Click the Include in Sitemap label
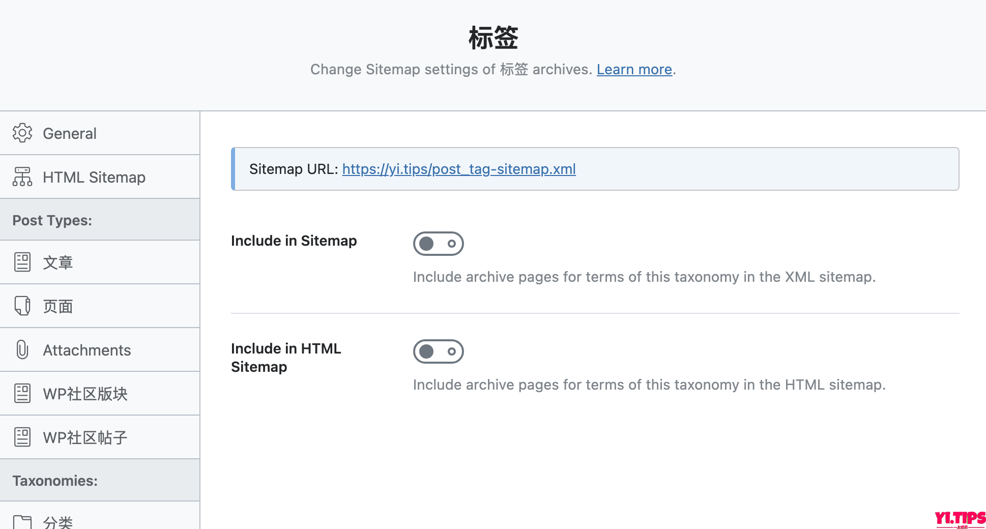Viewport: 986px width, 529px height. (294, 241)
